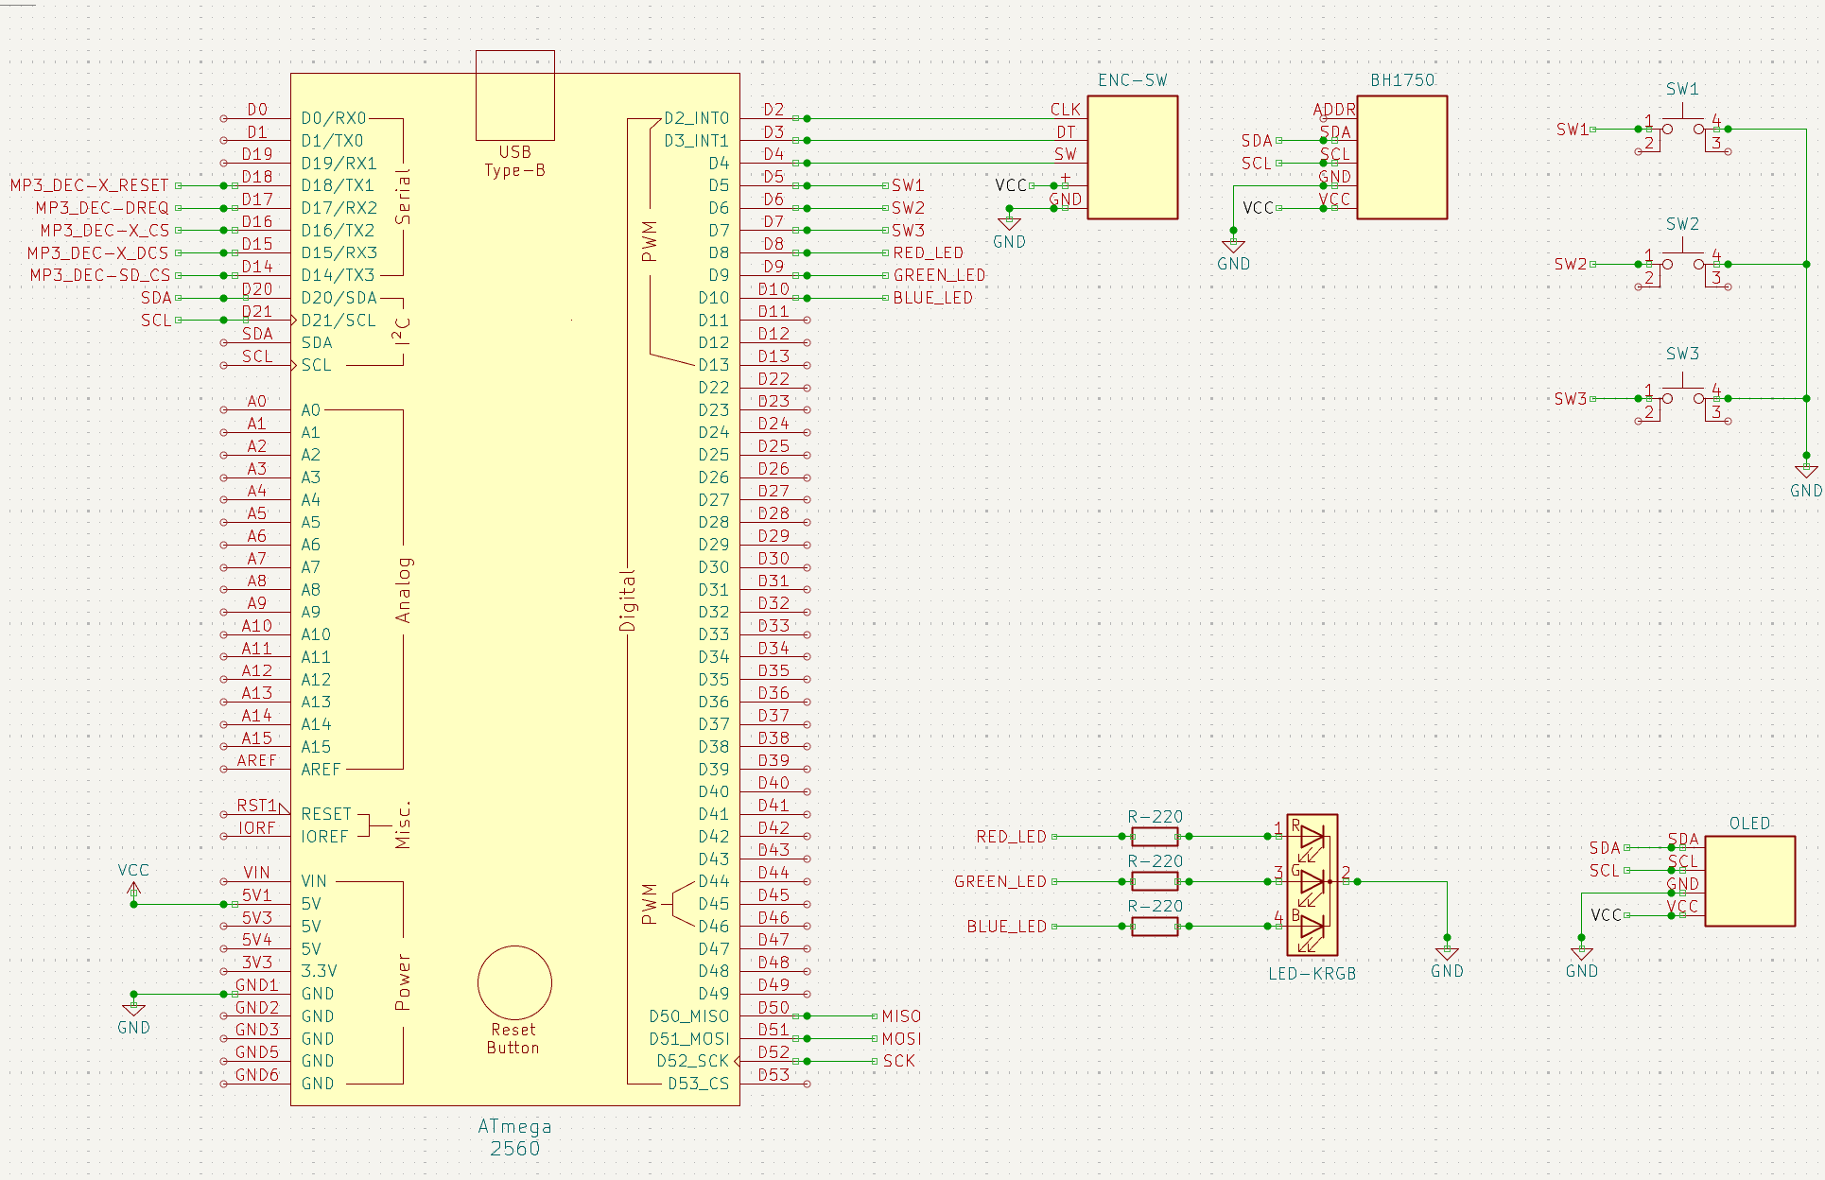The image size is (1825, 1180).
Task: Select the MP3_DEC-DREQ net label
Action: [102, 208]
